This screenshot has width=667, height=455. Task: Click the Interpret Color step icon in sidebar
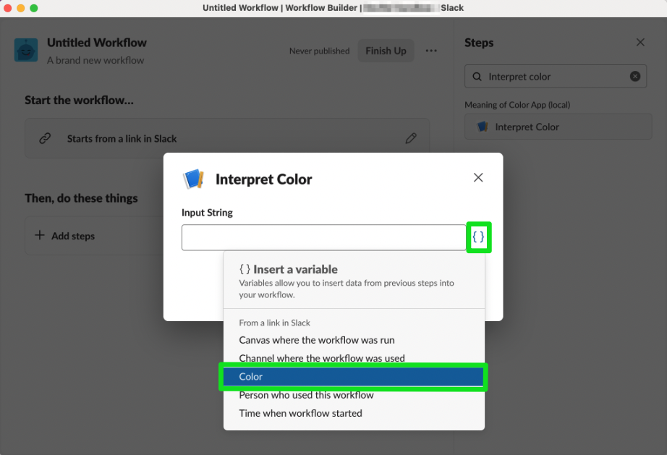click(482, 126)
